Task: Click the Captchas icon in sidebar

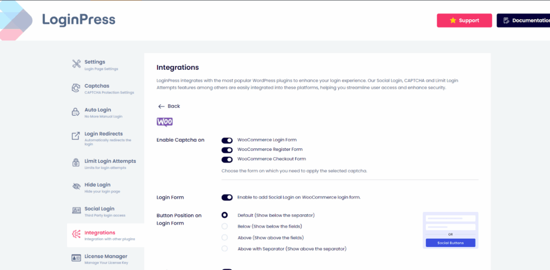Action: [x=76, y=88]
